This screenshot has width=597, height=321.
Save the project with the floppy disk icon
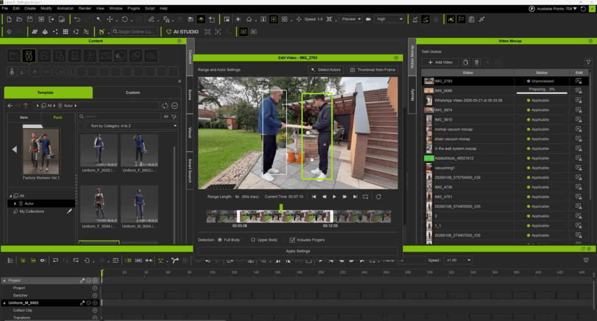(30, 19)
